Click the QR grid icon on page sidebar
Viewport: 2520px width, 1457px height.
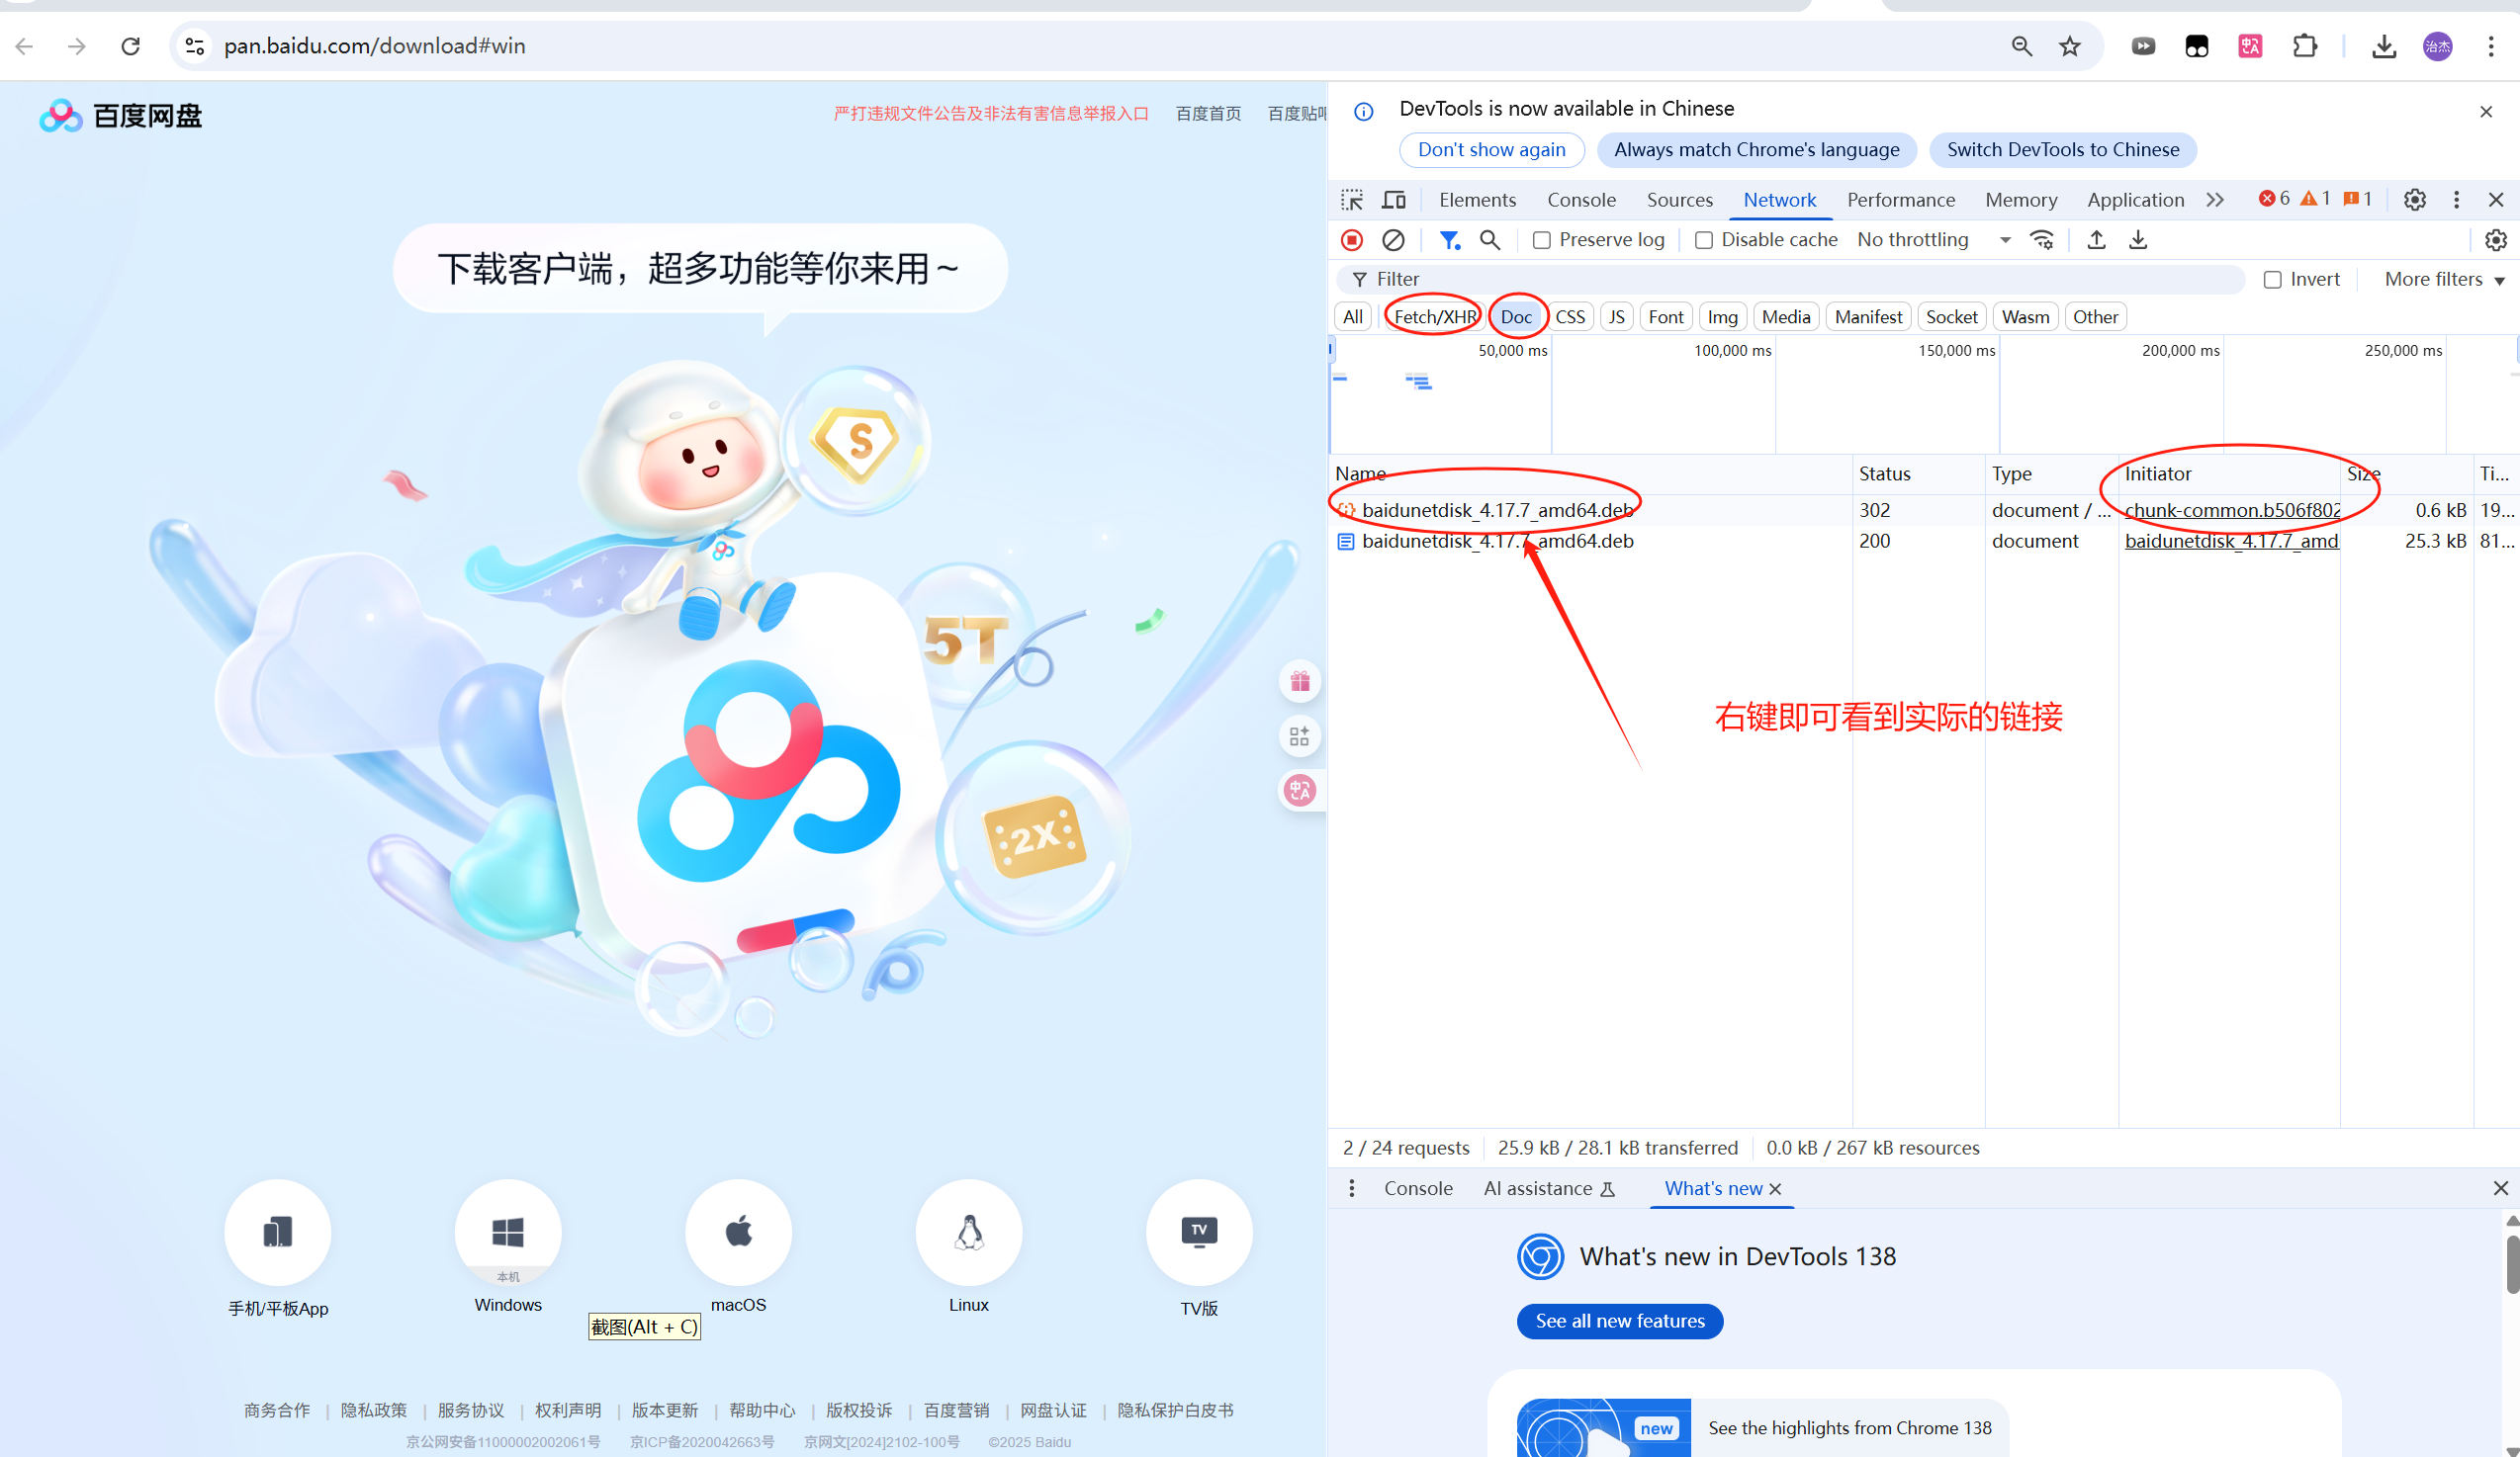coord(1300,736)
